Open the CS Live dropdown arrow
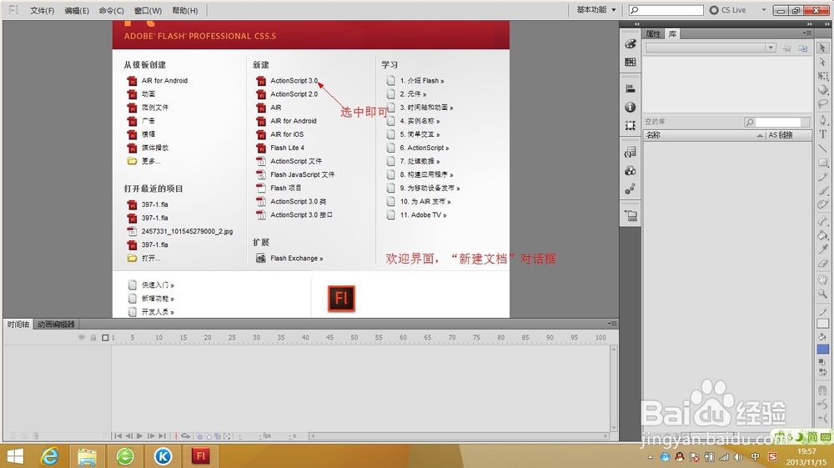Screen dimensions: 834x468 pos(764,9)
